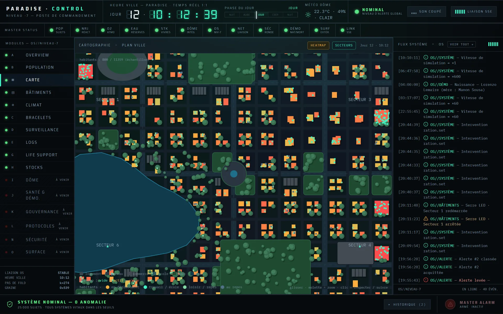The image size is (503, 314).
Task: Click the 'loisir / repas' legend dot
Action: (x=185, y=287)
